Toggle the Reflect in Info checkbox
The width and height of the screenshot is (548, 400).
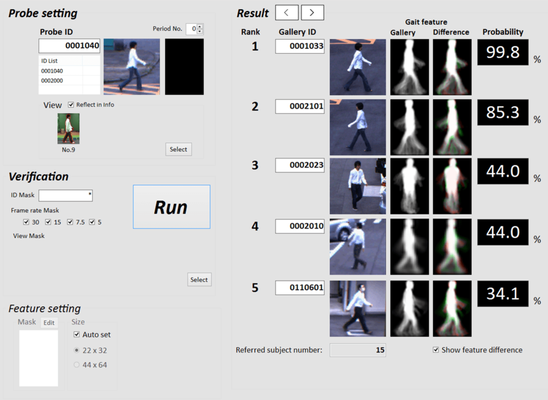71,105
